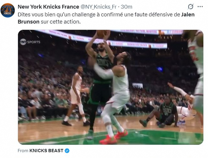The width and height of the screenshot is (208, 158).
Task: Click the blue verified badge beside KNICKS BEAST
Action: [67, 150]
